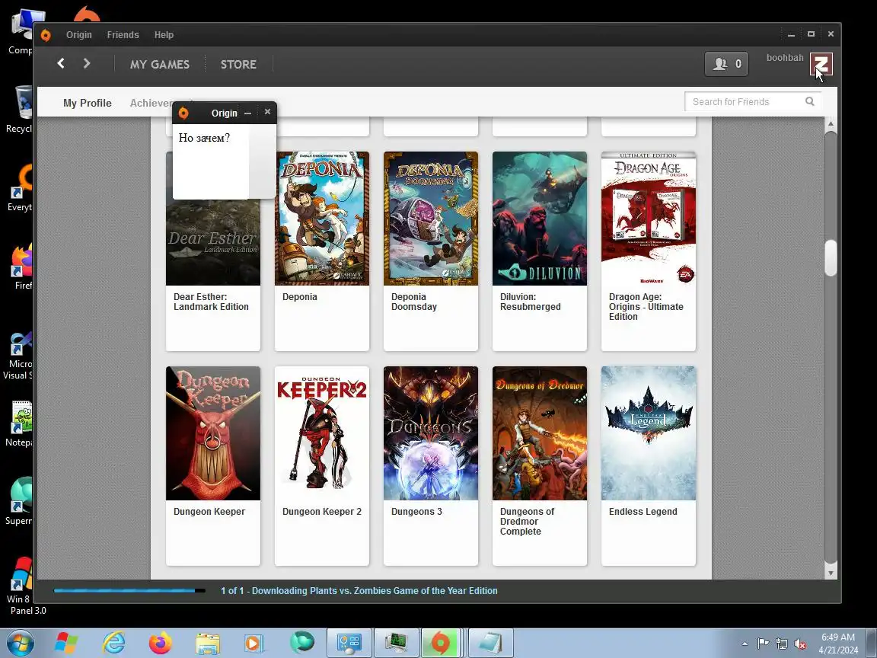Open the Dungeon Keeper 2 cover art

point(322,433)
